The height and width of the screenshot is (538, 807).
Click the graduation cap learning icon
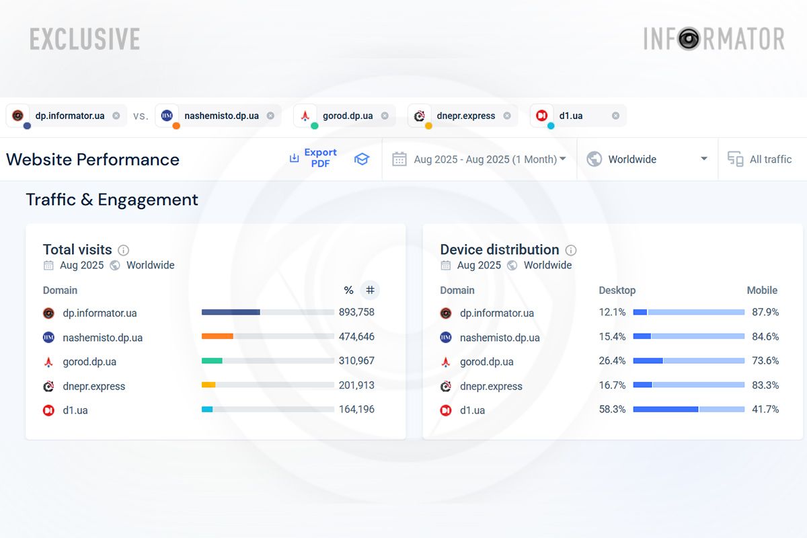click(362, 159)
